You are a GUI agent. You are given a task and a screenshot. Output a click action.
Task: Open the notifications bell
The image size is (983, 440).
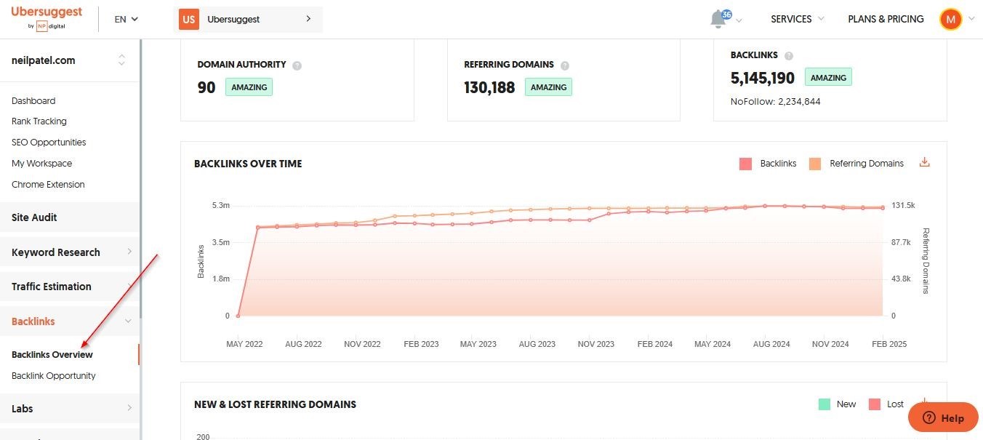pyautogui.click(x=719, y=19)
